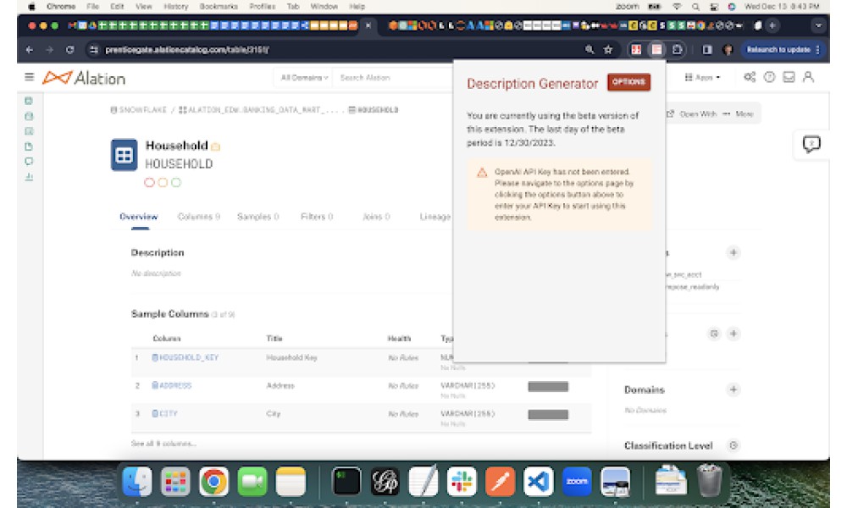Expand the All Domains dropdown

pos(304,78)
